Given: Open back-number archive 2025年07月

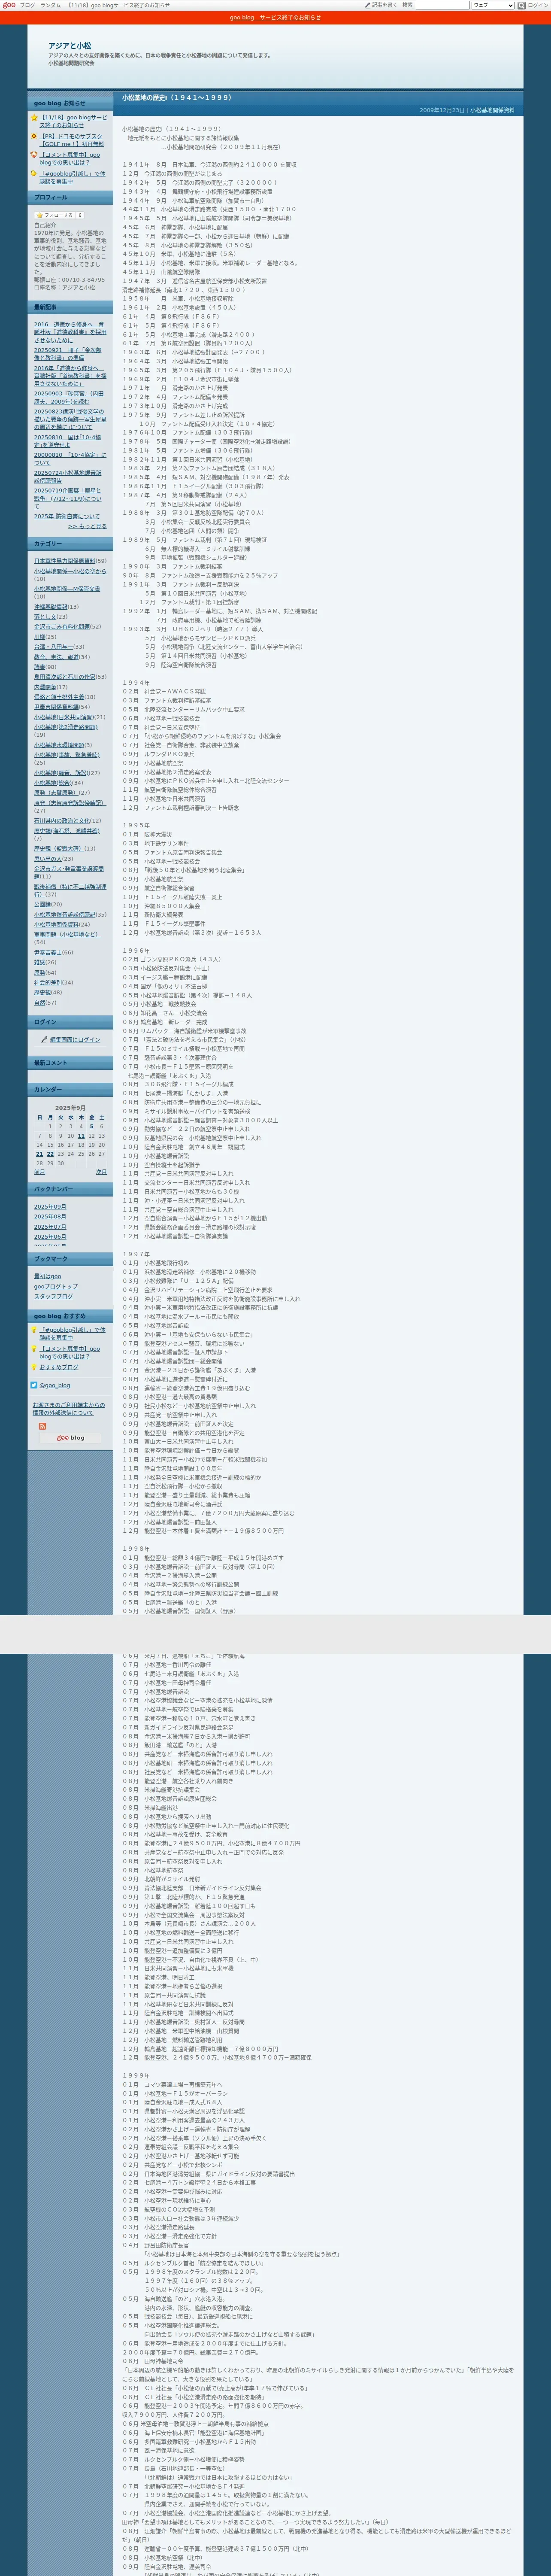Looking at the screenshot, I should 50,1227.
